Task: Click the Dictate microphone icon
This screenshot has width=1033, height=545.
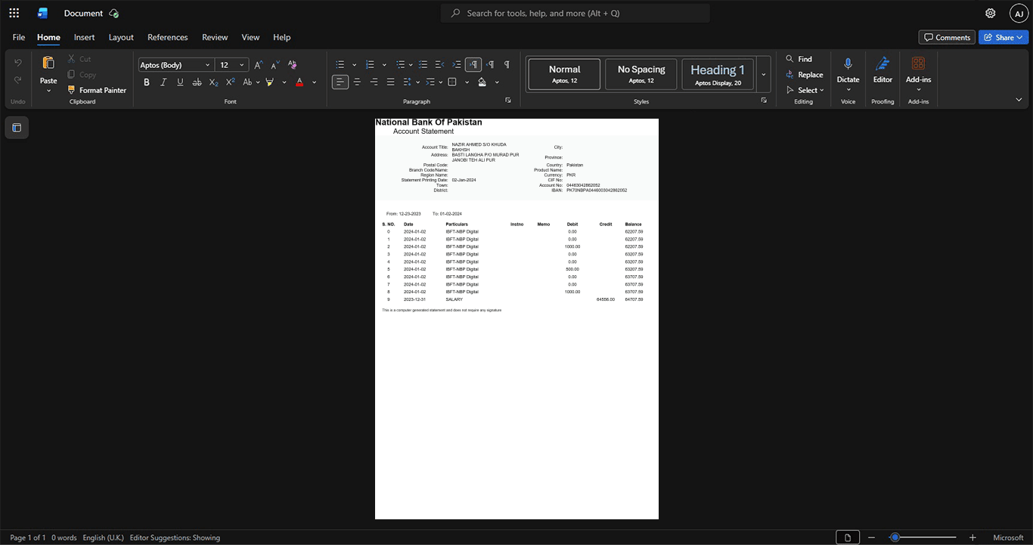Action: (848, 63)
